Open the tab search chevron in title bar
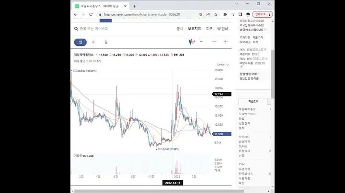The width and height of the screenshot is (345, 193). pos(237,4)
